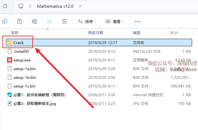The width and height of the screenshot is (198, 130).
Task: Select the .InstallID file icon
Action: point(10,51)
